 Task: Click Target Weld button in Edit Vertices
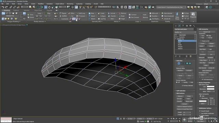(189, 101)
